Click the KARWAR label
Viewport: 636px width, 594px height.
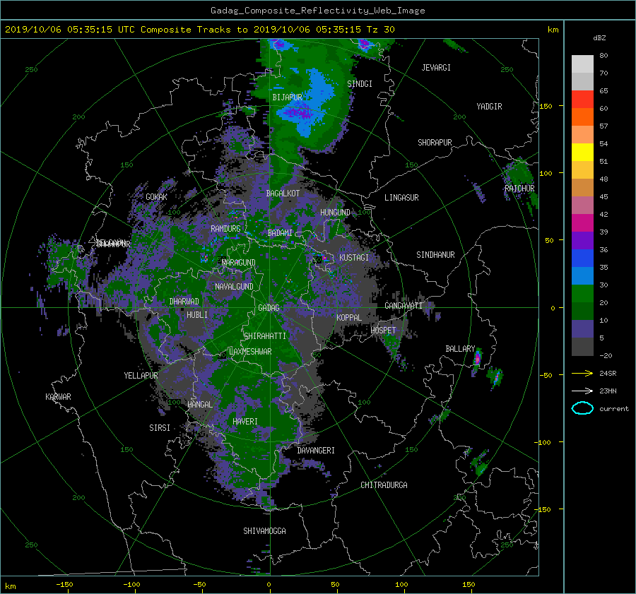point(58,397)
